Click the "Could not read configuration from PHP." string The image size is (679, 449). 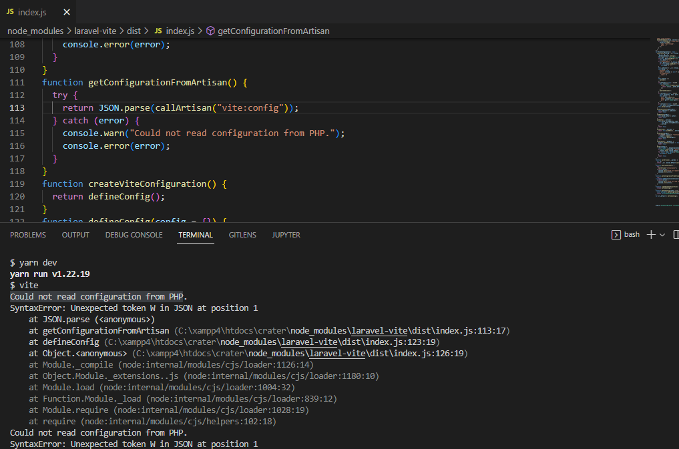(232, 133)
